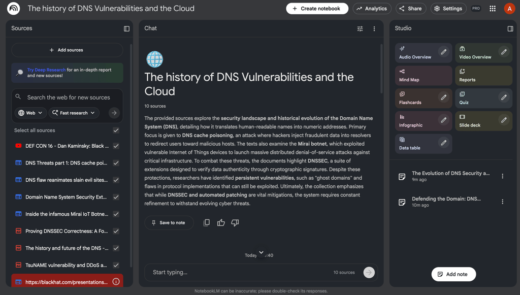The image size is (520, 295).
Task: Click the Add note button
Action: click(453, 274)
